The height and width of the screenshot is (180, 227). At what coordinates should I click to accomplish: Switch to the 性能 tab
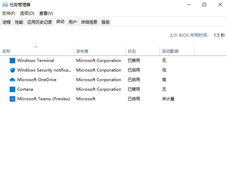(19, 22)
